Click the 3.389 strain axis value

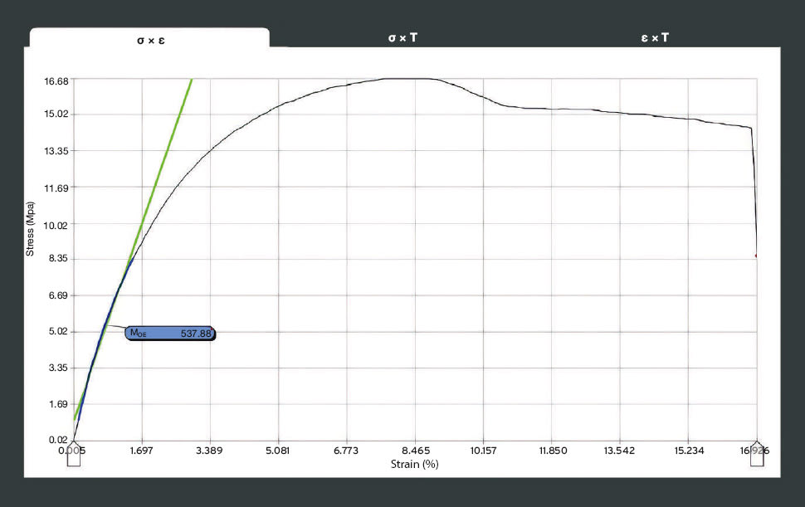[x=209, y=451]
